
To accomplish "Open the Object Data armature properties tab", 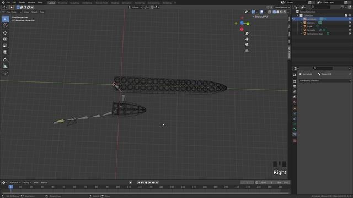I will click(295, 124).
